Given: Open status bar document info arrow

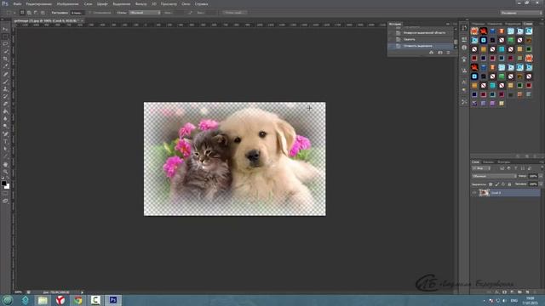Looking at the screenshot, I should (x=83, y=292).
